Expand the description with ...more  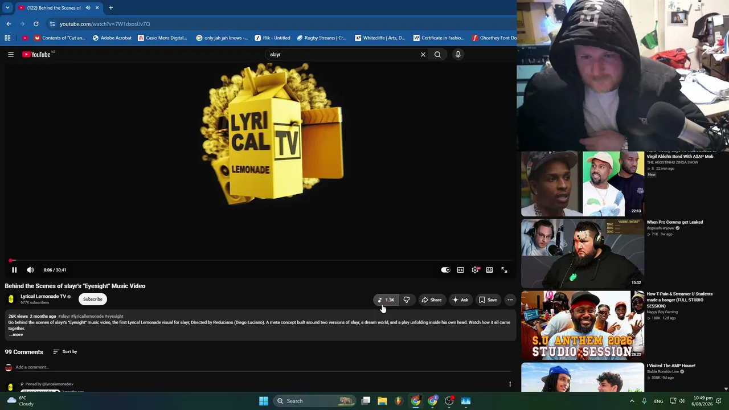pyautogui.click(x=16, y=335)
